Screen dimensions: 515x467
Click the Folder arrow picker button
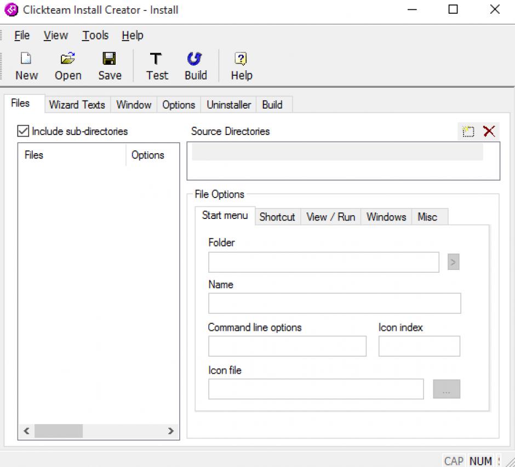pos(453,262)
